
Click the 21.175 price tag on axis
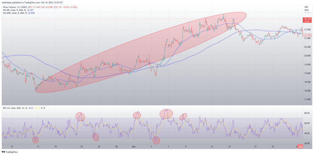(306, 35)
